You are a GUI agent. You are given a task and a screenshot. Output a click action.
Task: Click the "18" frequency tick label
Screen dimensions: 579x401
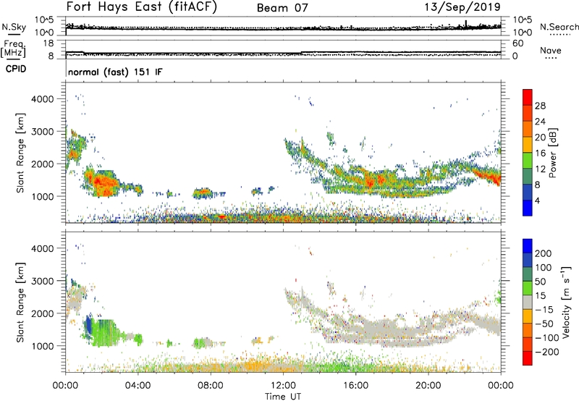pyautogui.click(x=48, y=43)
